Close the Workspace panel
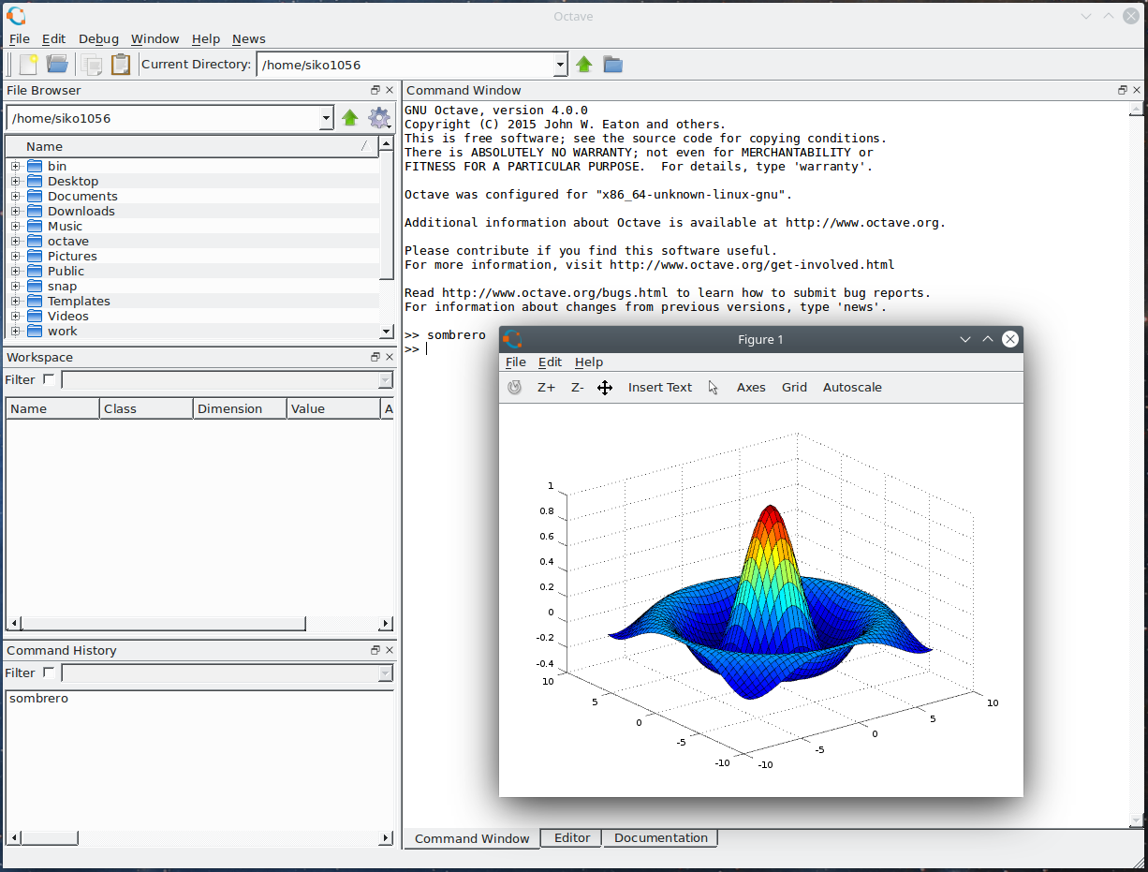The height and width of the screenshot is (872, 1148). (x=390, y=357)
